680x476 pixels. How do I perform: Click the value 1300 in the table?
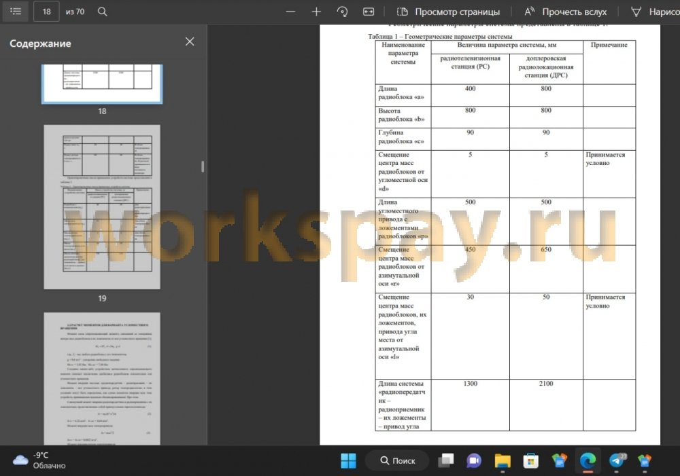[x=470, y=384]
